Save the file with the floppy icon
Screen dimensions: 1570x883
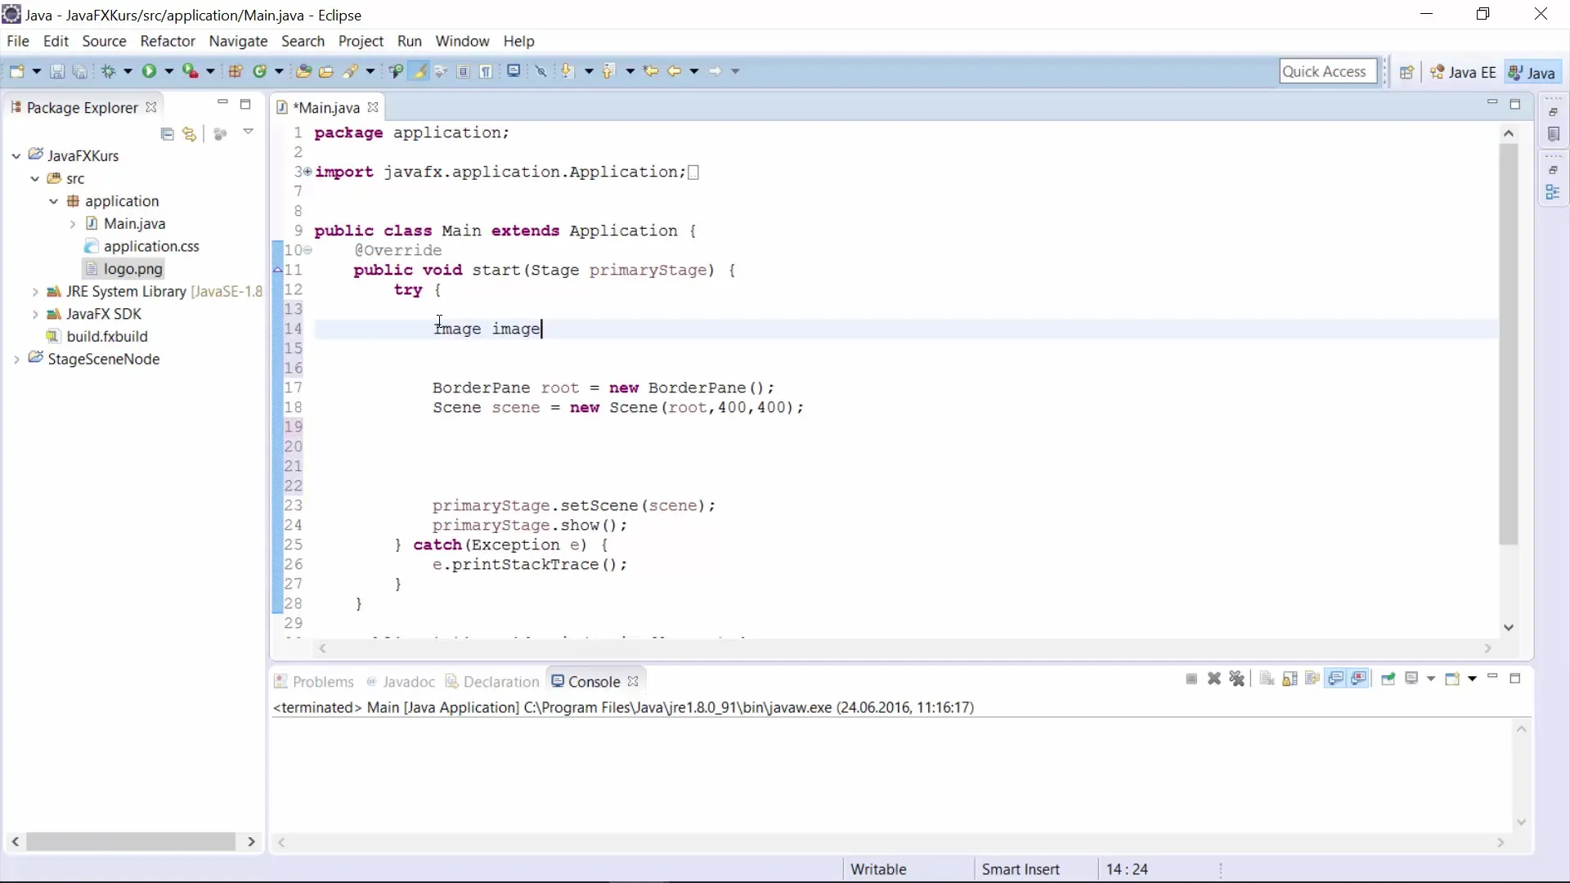coord(56,72)
